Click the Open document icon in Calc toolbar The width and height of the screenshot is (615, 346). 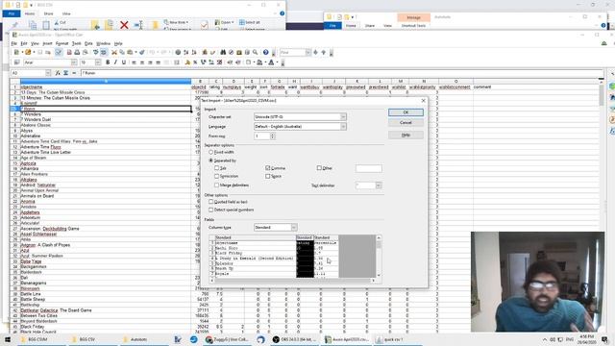click(28, 52)
